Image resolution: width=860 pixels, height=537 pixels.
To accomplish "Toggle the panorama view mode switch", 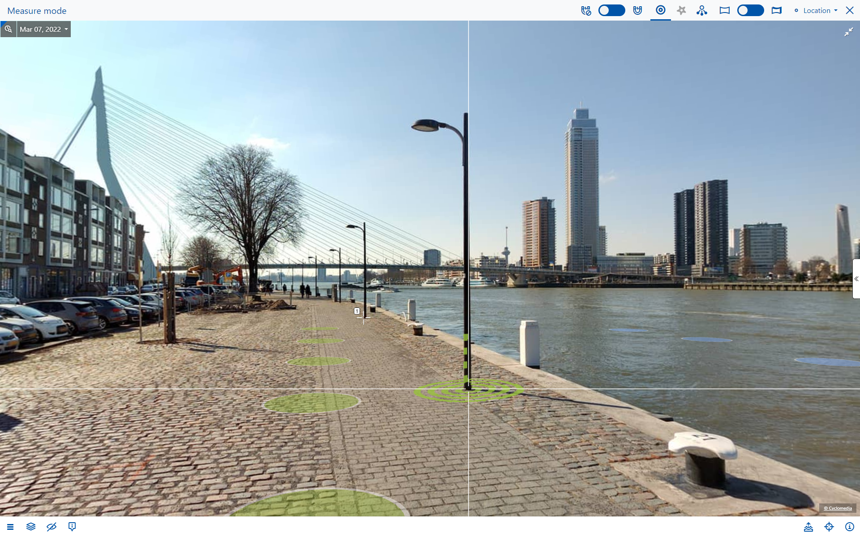I will [750, 10].
